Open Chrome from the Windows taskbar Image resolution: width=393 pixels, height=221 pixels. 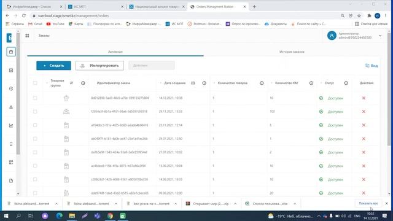pyautogui.click(x=110, y=215)
